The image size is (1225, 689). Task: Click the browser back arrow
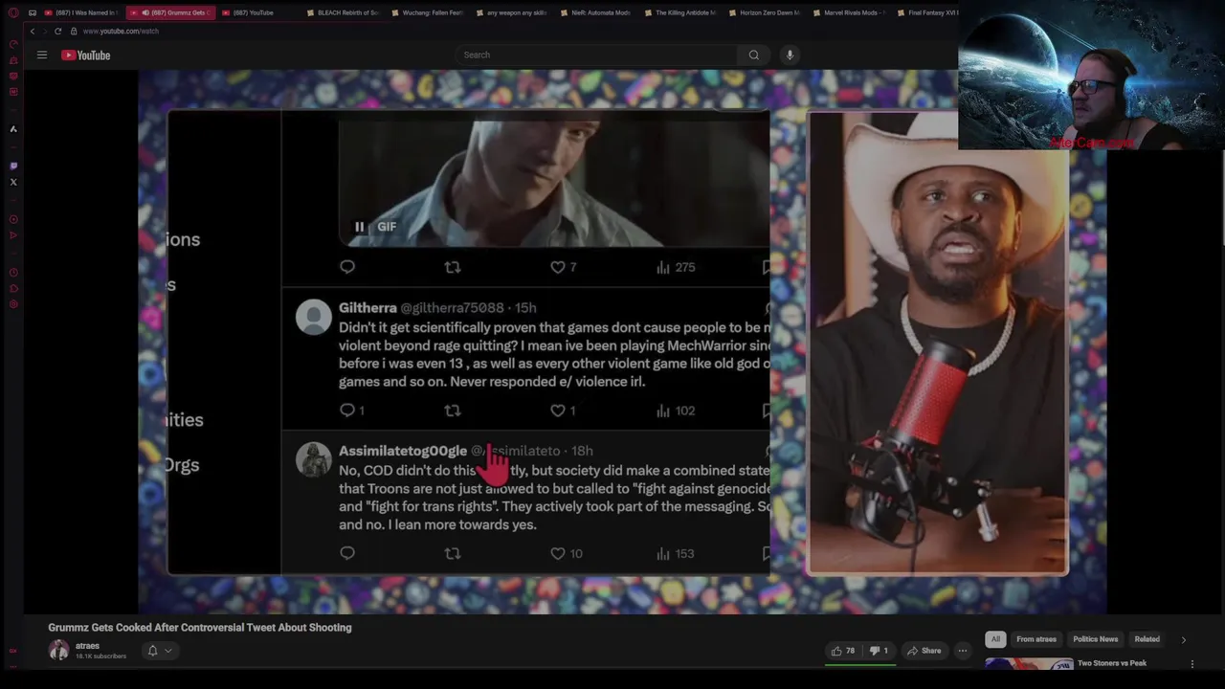32,31
